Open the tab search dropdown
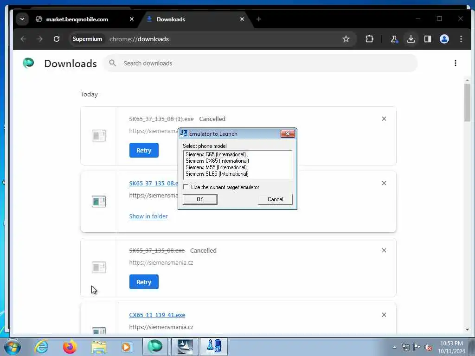 [22, 19]
